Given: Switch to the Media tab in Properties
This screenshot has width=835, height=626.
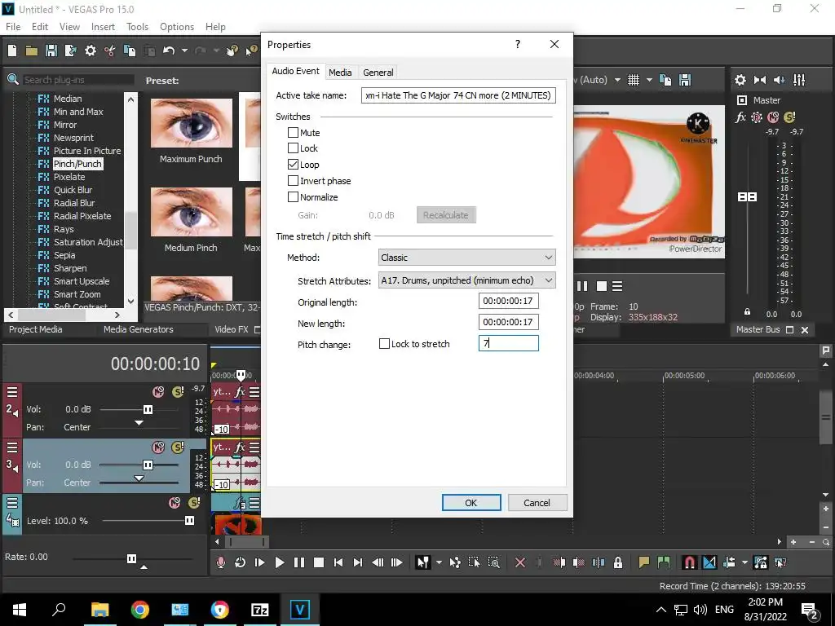Looking at the screenshot, I should point(340,73).
